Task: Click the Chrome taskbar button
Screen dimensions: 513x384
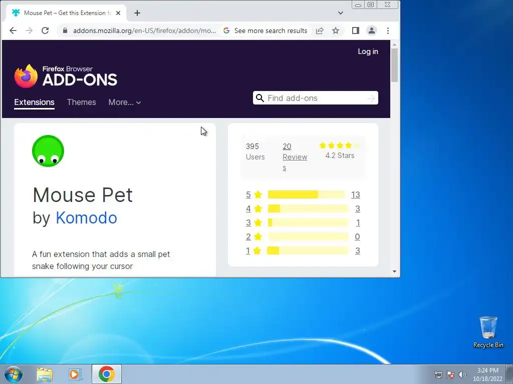Action: pos(107,374)
